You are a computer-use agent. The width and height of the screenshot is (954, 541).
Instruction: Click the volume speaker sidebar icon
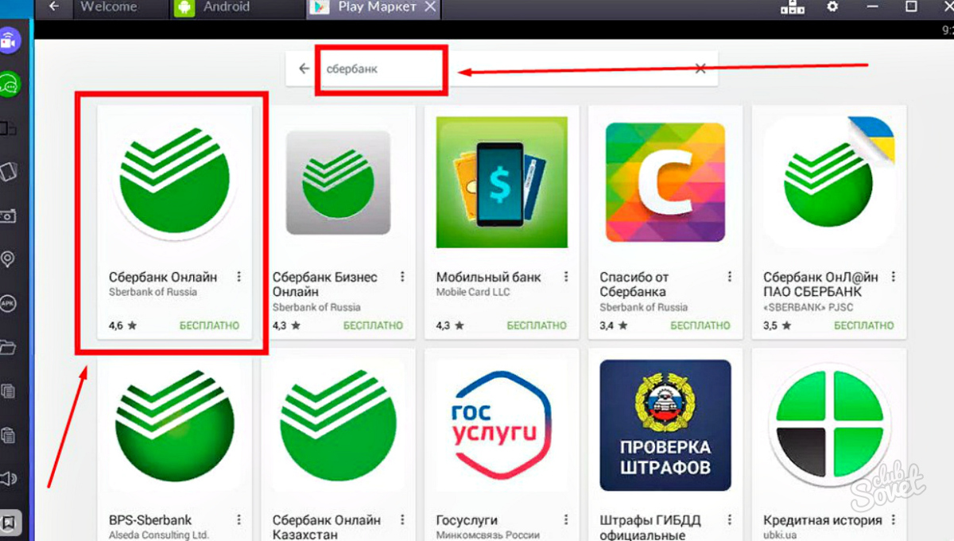point(9,478)
